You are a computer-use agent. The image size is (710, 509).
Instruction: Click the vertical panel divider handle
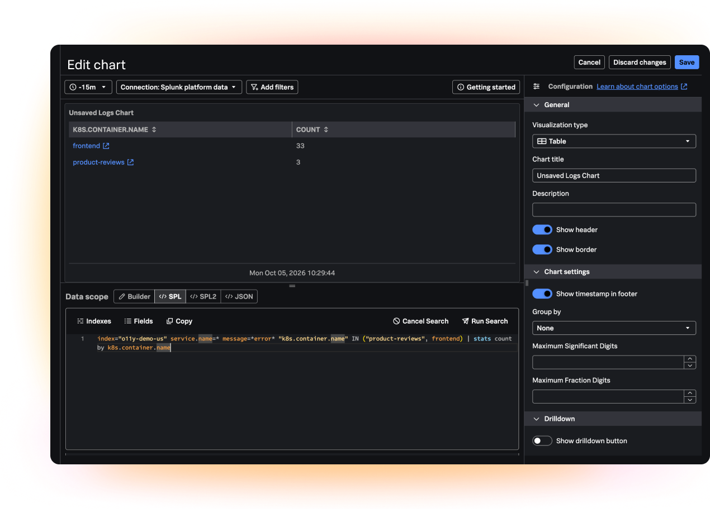point(527,283)
